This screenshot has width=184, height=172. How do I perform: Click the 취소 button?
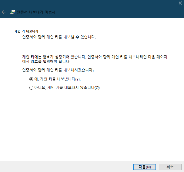pos(170,167)
